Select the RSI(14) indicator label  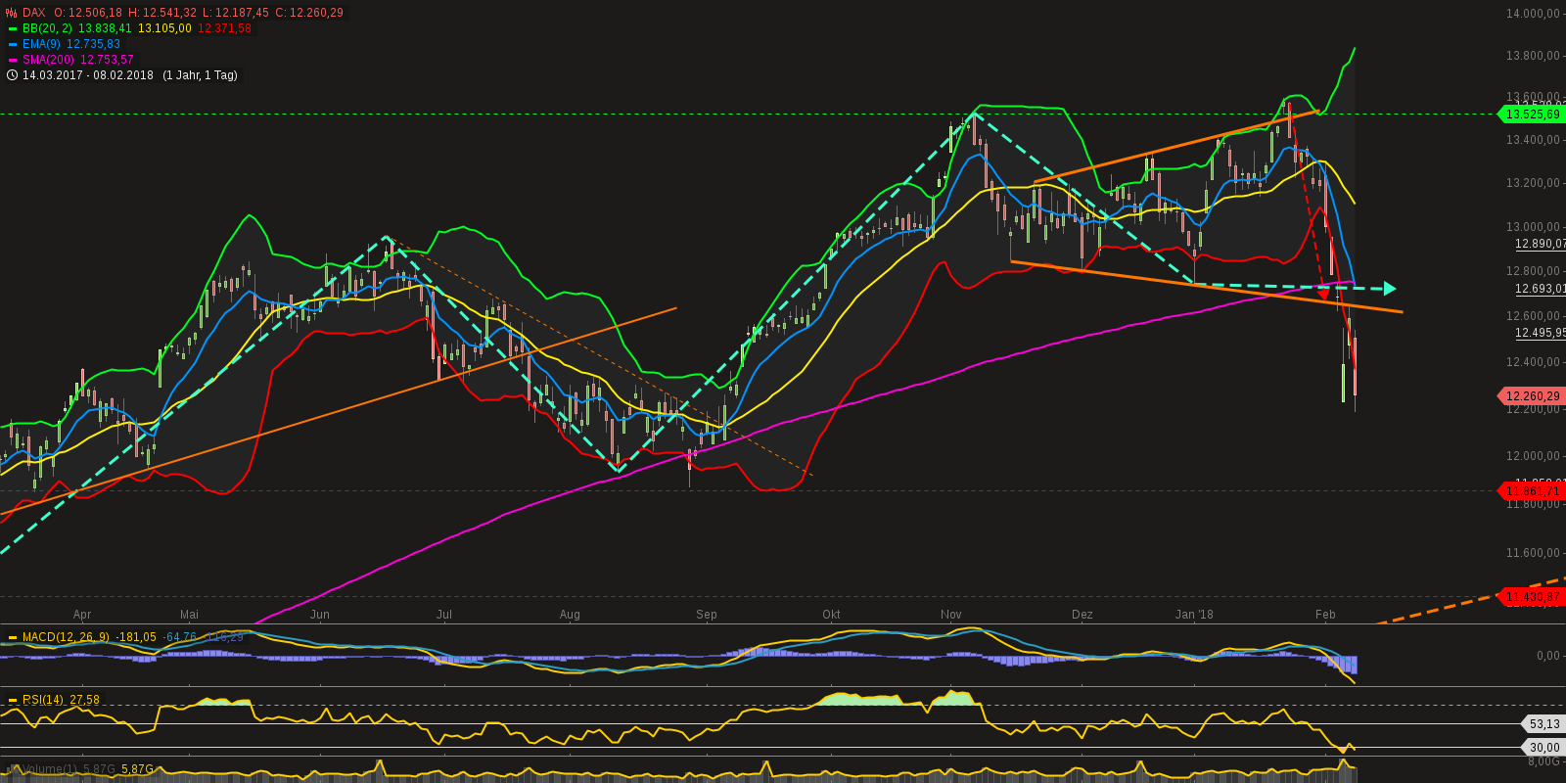[43, 700]
